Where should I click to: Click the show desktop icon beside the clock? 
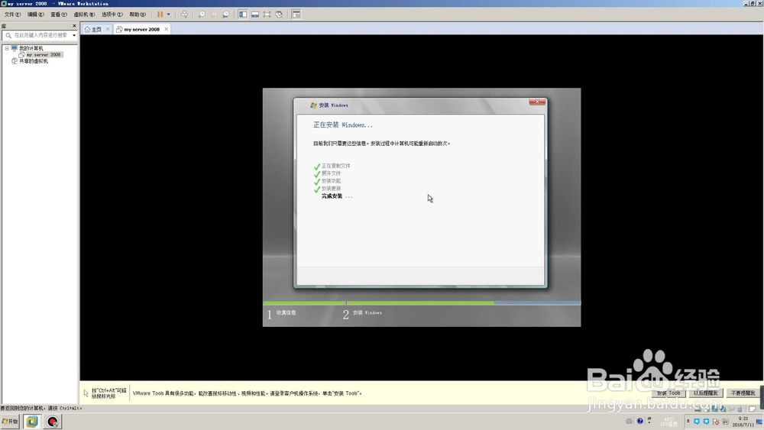(759, 422)
